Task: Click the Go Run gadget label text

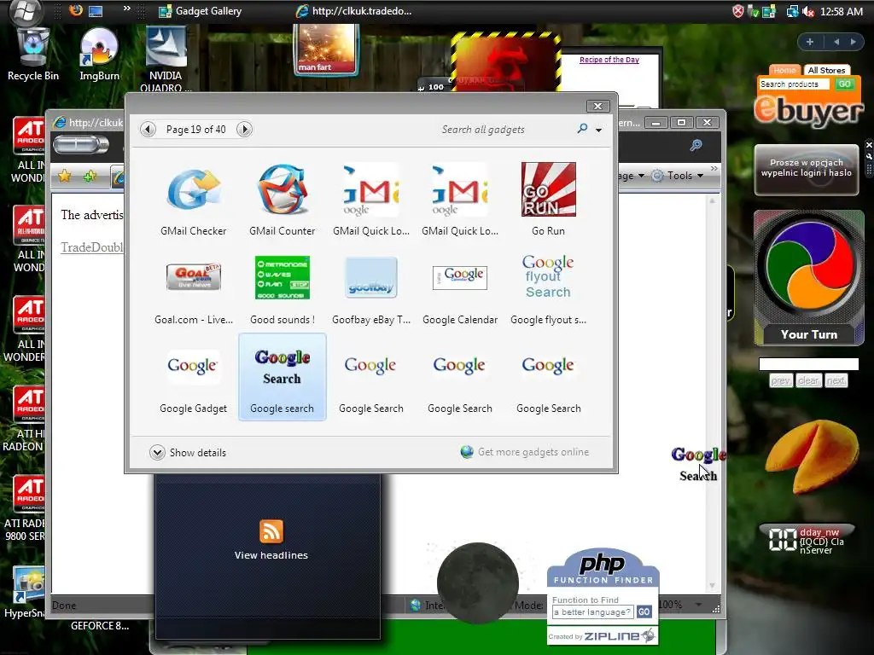Action: tap(549, 230)
